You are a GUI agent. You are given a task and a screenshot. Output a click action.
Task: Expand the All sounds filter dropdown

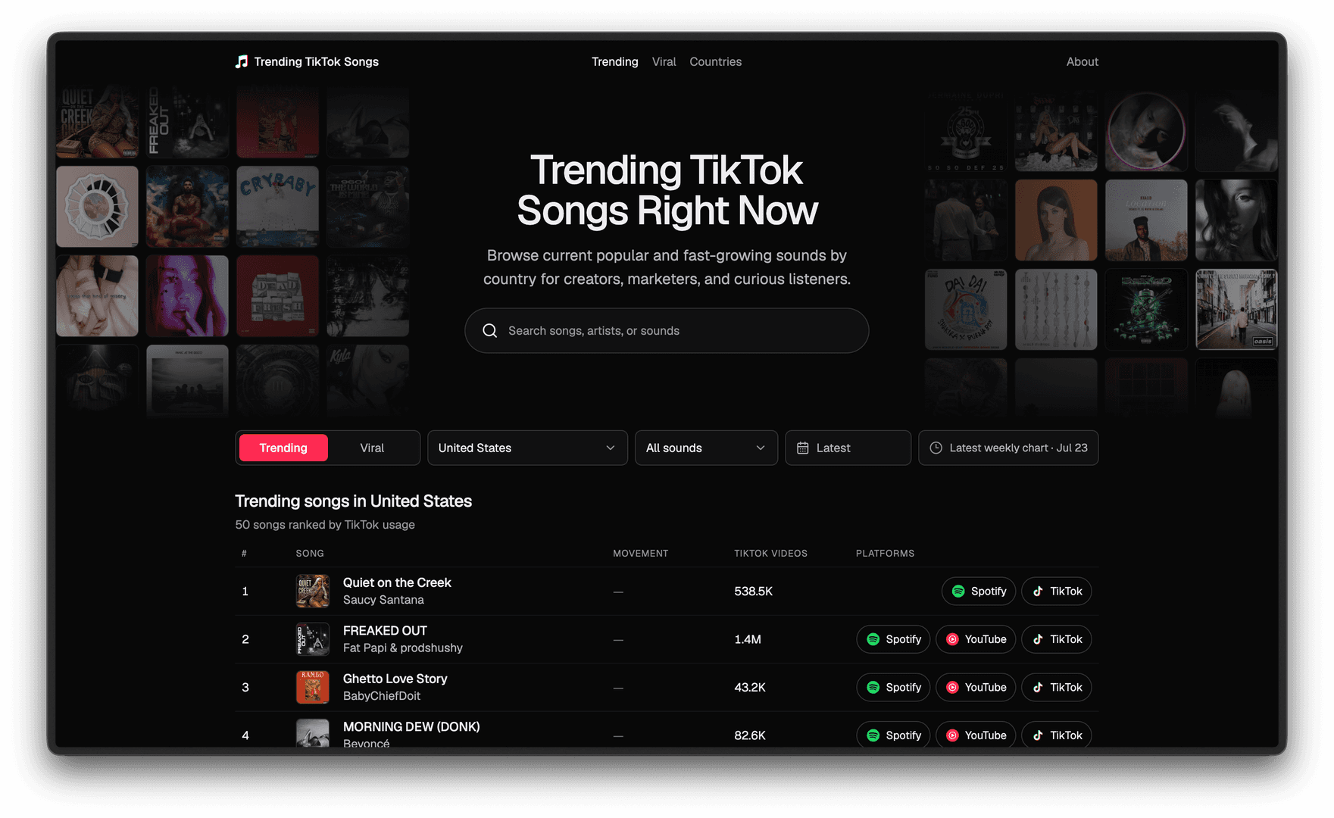point(706,448)
